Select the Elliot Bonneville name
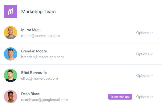162x107 pixels. click(34, 73)
